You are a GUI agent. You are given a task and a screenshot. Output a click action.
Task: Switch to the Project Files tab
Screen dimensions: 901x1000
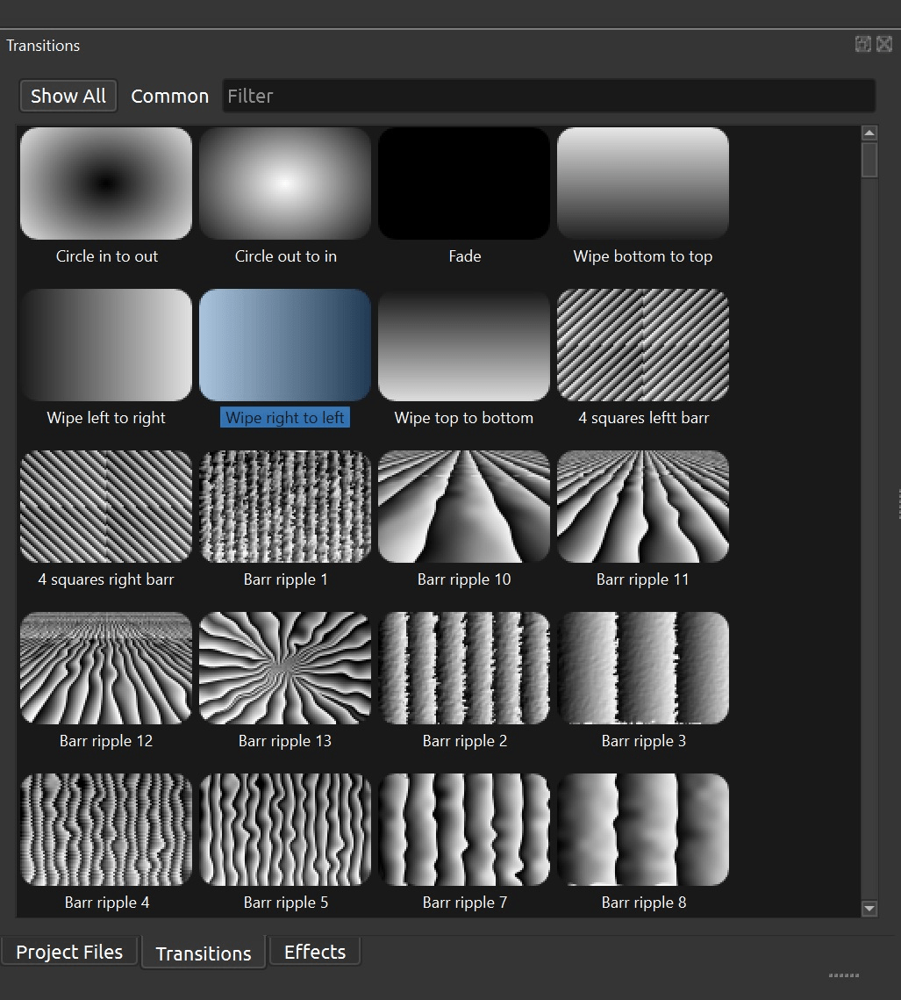tap(69, 952)
